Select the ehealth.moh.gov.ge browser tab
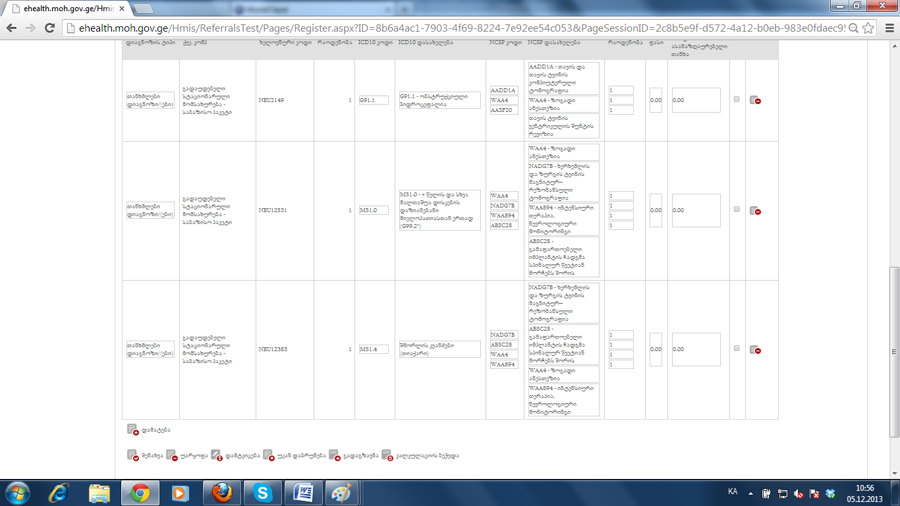 click(66, 9)
